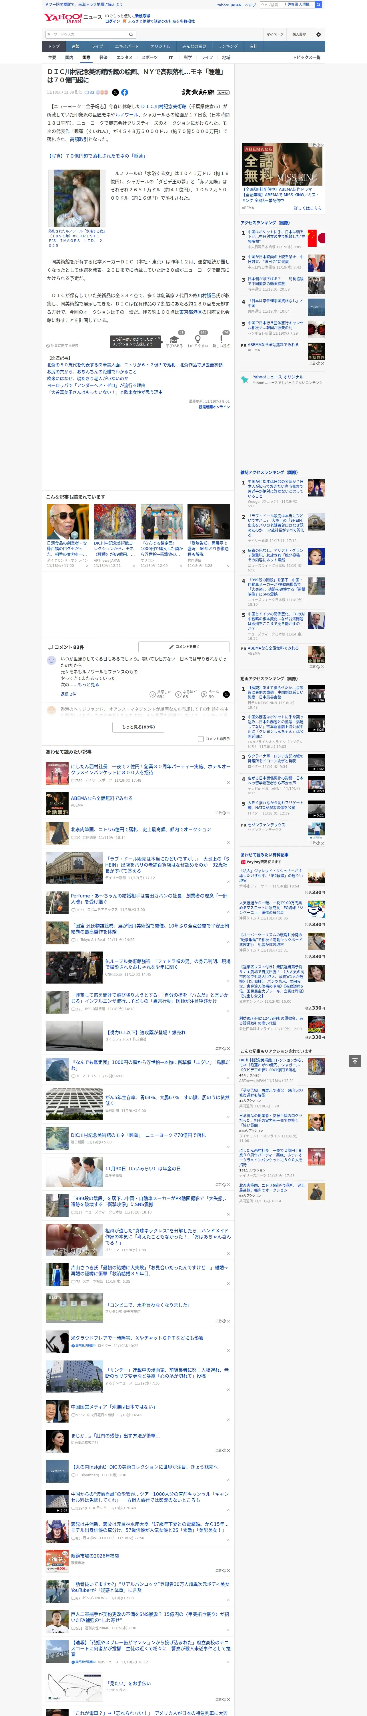Screen dimensions: 367x1716
Task: Share the first comment via X icon
Action: (x=226, y=694)
